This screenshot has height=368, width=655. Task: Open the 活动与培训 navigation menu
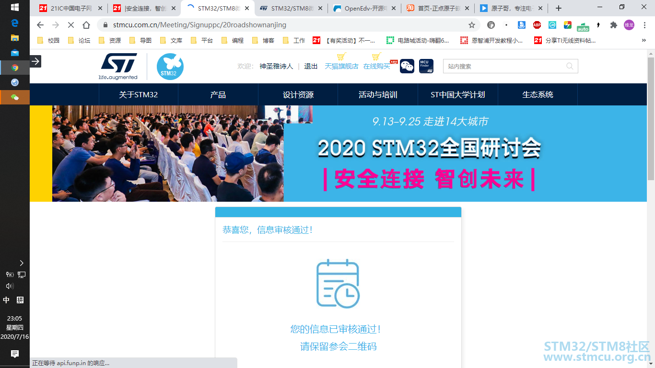(x=378, y=94)
